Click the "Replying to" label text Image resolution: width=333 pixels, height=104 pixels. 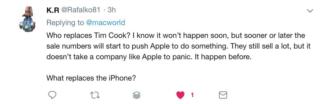(x=65, y=23)
